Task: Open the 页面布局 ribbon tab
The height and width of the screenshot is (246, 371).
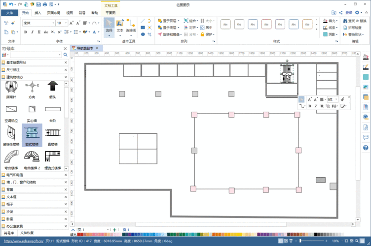Action: (x=54, y=13)
